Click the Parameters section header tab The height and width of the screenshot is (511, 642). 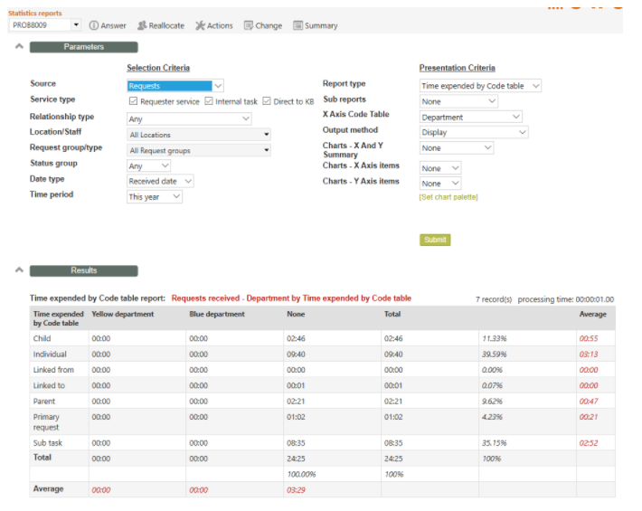tap(83, 47)
